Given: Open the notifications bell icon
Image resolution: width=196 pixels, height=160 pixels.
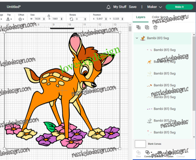Looking at the screenshot, I should click(108, 7).
